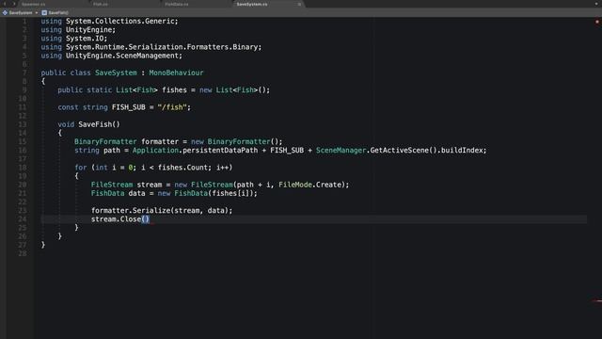Click buildIndex at the end of line 16
The width and height of the screenshot is (602, 339).
point(462,151)
